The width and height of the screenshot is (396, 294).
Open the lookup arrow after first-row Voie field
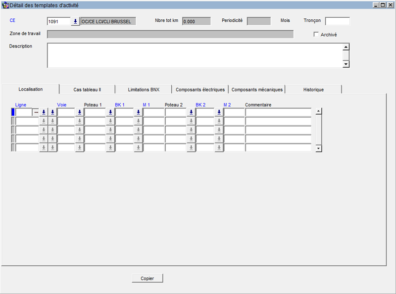click(80, 112)
